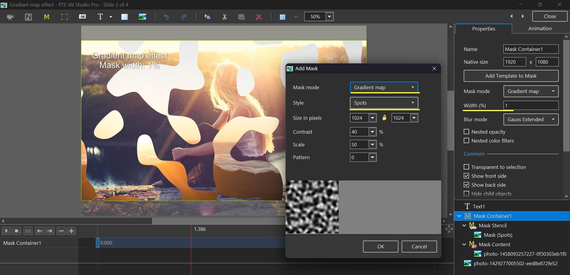This screenshot has width=570, height=275.
Task: Click the yellow M mask toolbar icon
Action: [46, 17]
